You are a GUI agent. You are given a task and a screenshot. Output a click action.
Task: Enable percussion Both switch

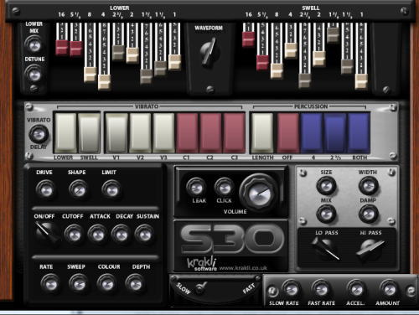[x=359, y=133]
